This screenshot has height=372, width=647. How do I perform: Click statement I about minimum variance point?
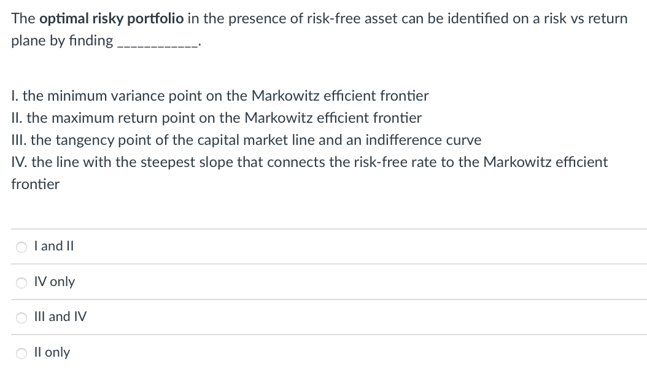point(220,96)
